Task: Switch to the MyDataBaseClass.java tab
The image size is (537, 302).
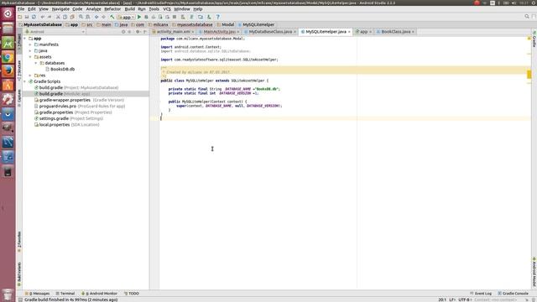Action: [270, 32]
